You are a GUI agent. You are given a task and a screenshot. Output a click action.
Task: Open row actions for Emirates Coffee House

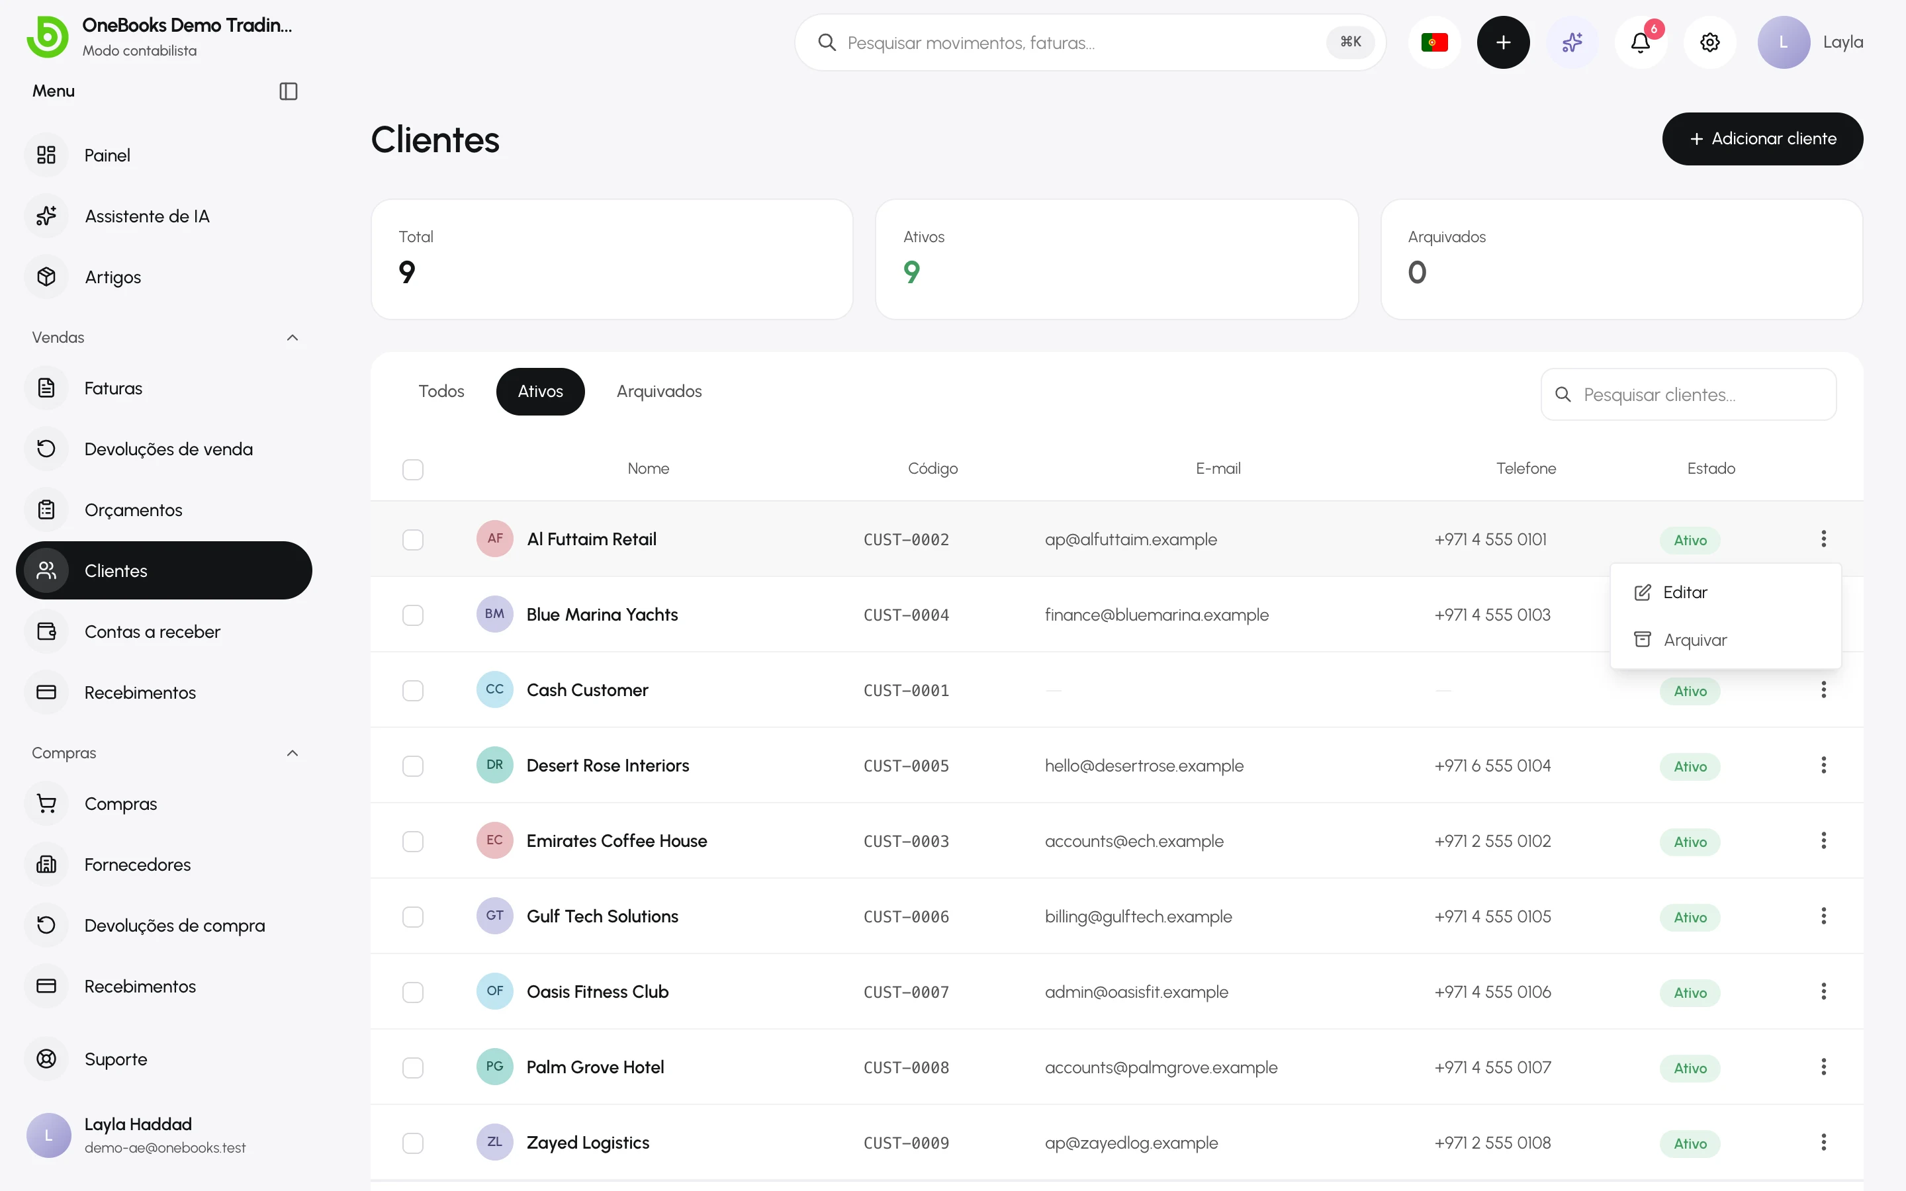[x=1823, y=840]
